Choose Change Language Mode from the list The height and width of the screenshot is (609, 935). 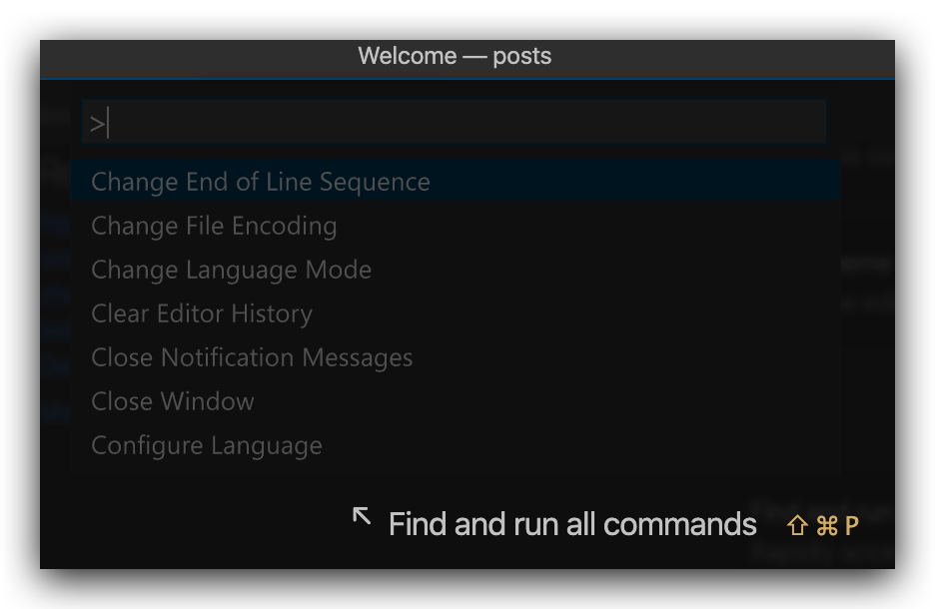coord(231,271)
